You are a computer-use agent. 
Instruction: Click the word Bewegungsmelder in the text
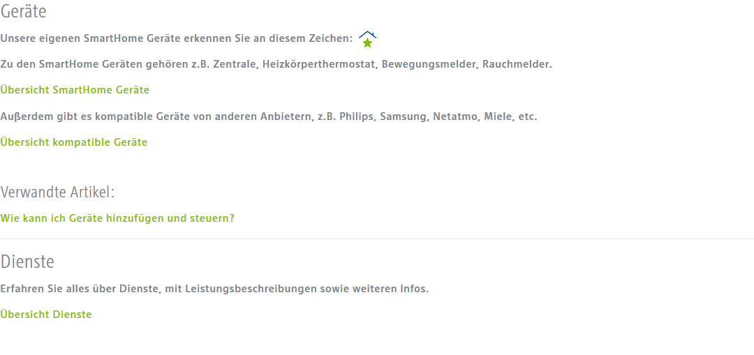click(429, 64)
